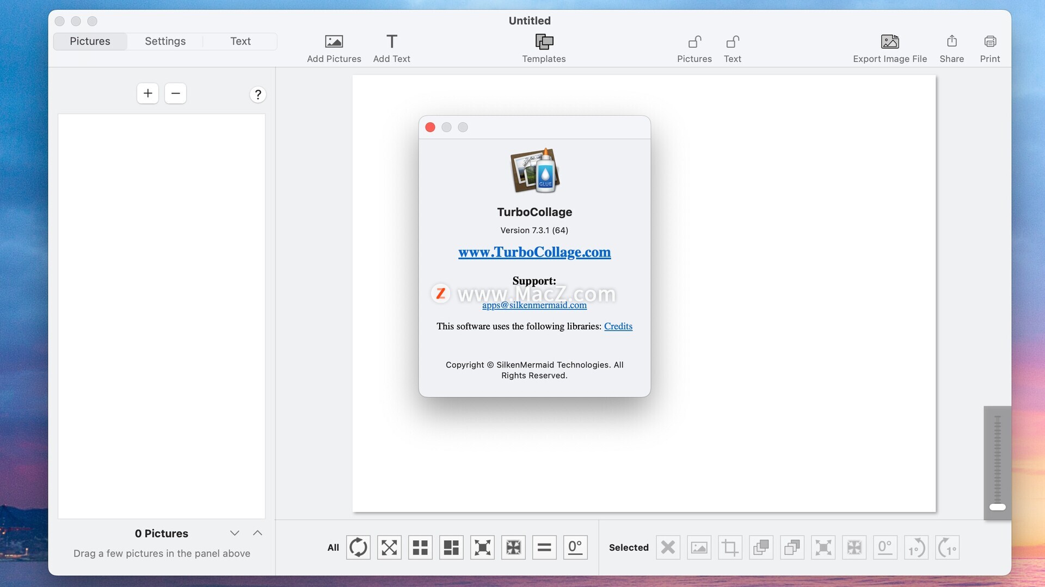Click the four equal squares grid icon
The height and width of the screenshot is (587, 1045).
point(420,547)
